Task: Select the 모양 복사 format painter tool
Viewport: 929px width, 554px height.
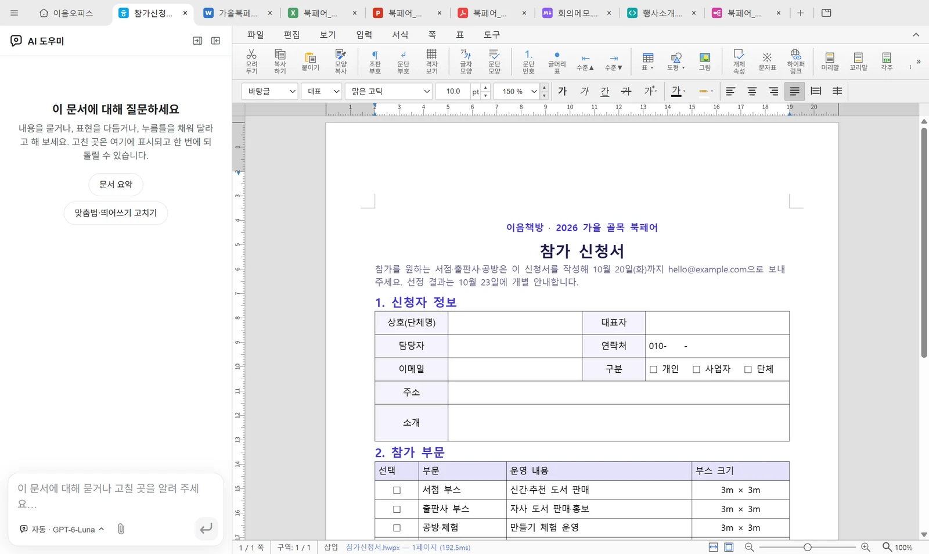Action: (x=341, y=61)
